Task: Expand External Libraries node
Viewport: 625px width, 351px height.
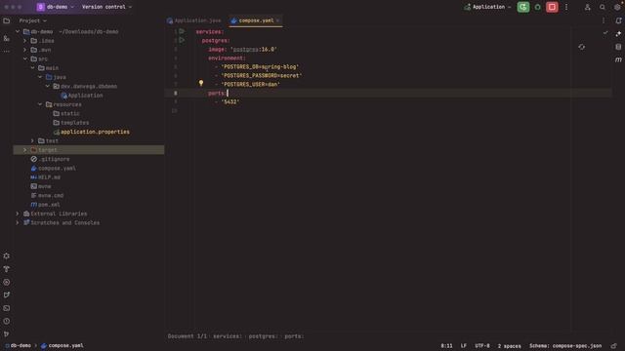Action: [18, 214]
